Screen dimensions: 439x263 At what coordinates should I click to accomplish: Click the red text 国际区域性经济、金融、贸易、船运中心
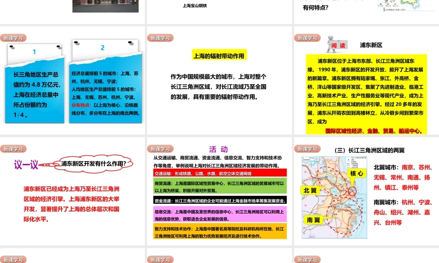tap(374, 131)
